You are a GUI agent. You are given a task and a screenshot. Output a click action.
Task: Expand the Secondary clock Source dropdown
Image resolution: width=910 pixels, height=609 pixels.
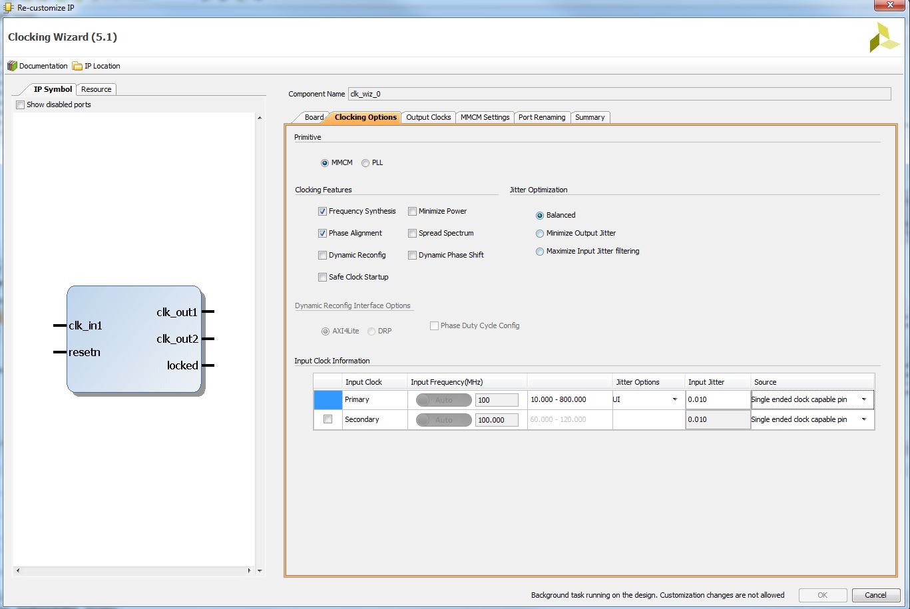812,419
